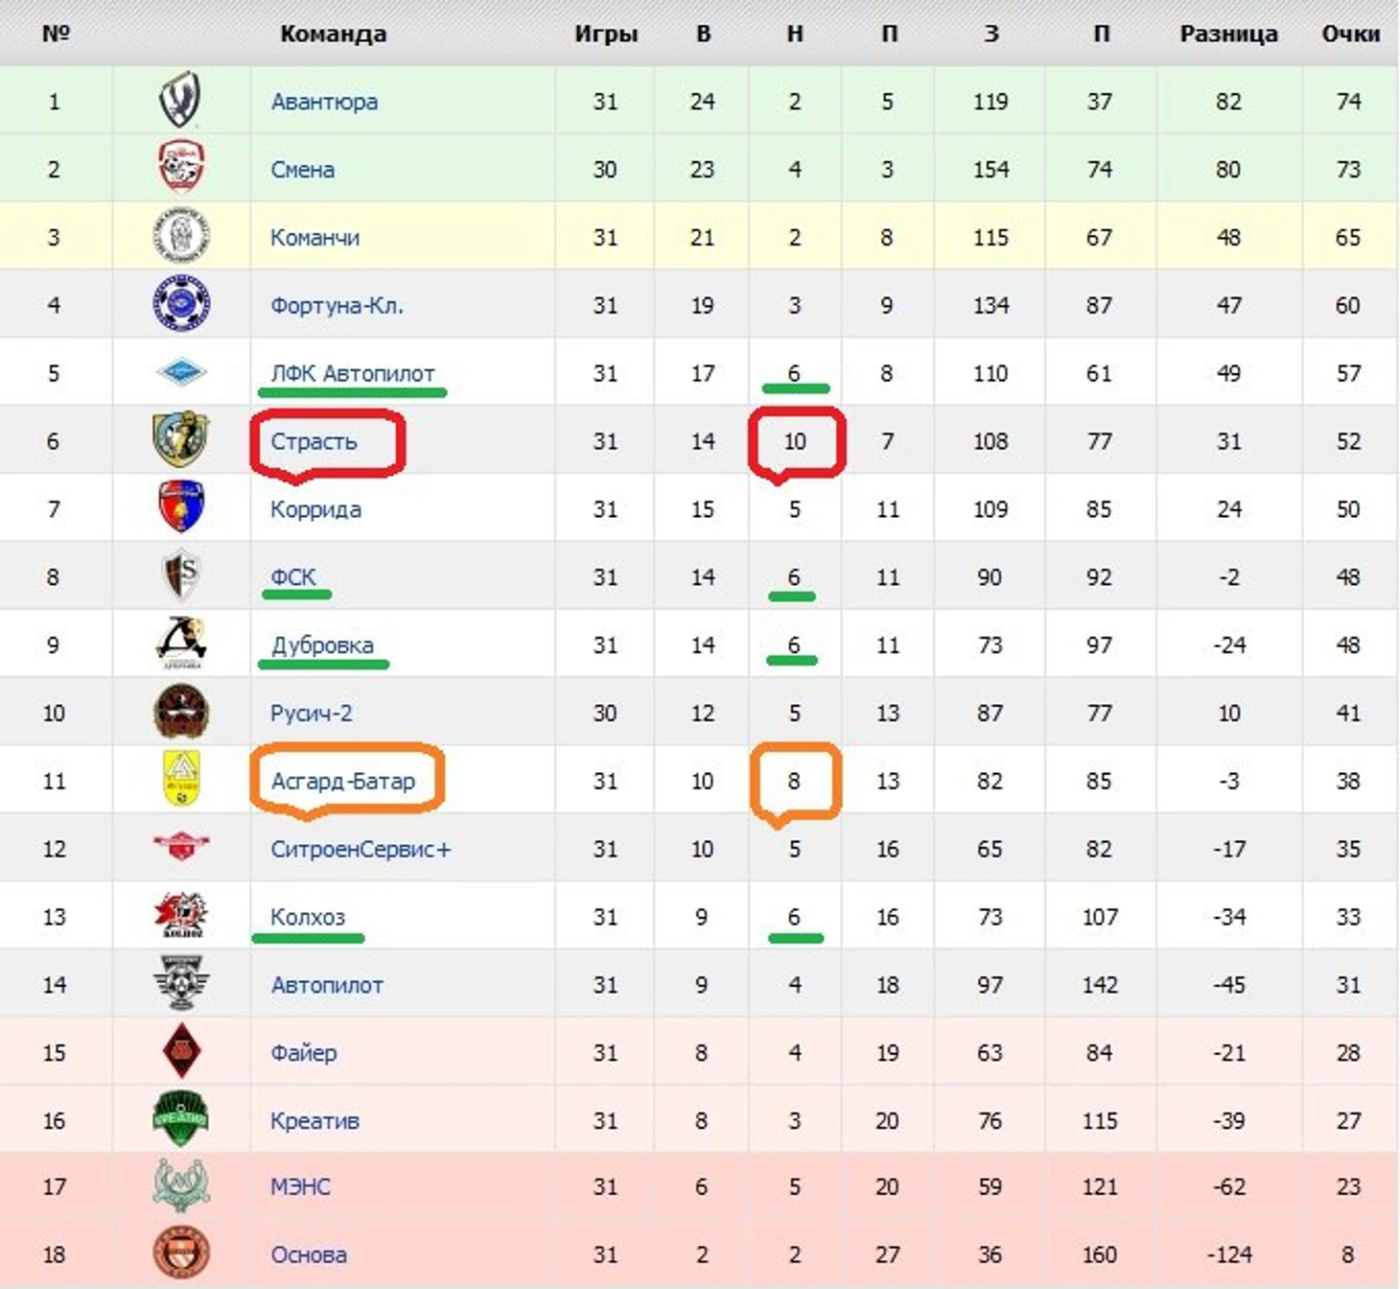Viewport: 1400px width, 1289px height.
Task: Open the СитроенСервис+ team link
Action: pyautogui.click(x=361, y=849)
